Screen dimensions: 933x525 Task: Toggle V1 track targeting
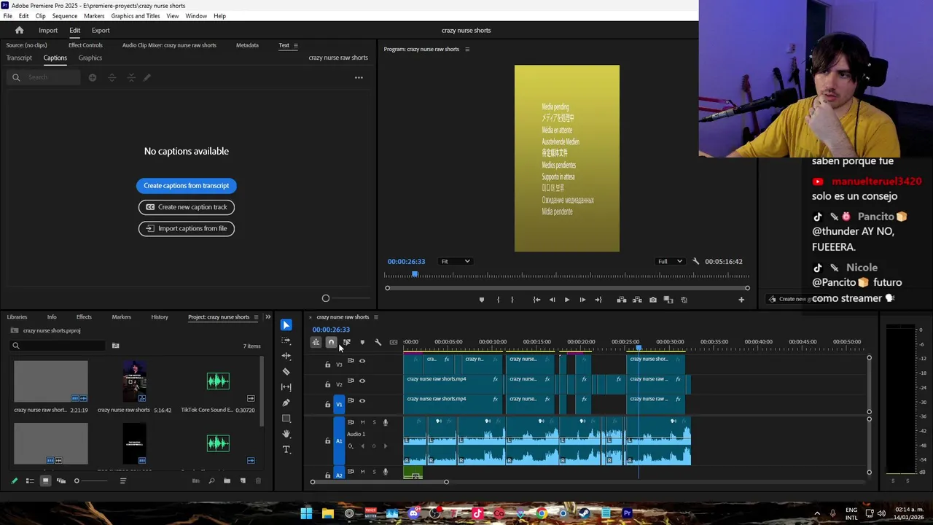point(339,404)
